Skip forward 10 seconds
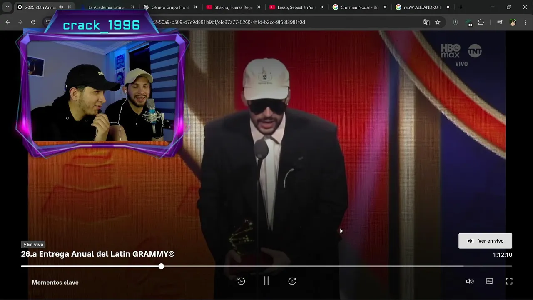This screenshot has height=300, width=533. point(292,281)
